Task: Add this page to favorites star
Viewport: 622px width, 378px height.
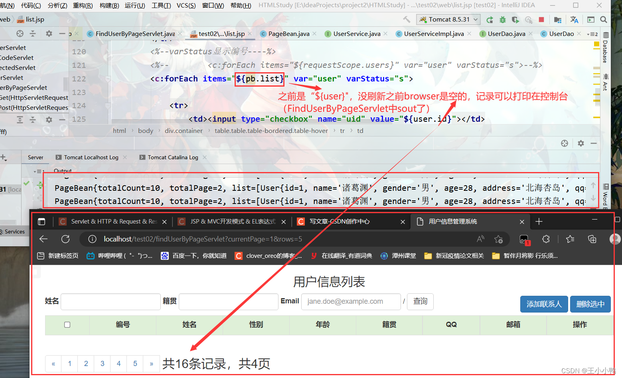Action: click(498, 239)
